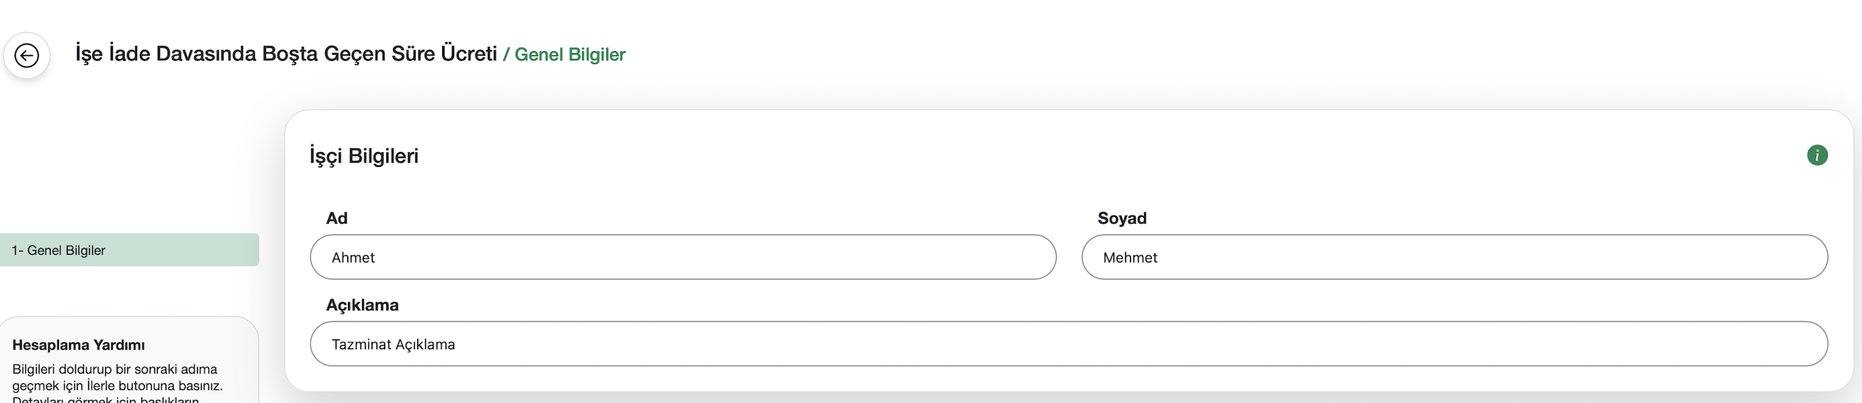Click the help line mentioning İlerle butonuna basınız
This screenshot has width=1862, height=403.
point(118,386)
